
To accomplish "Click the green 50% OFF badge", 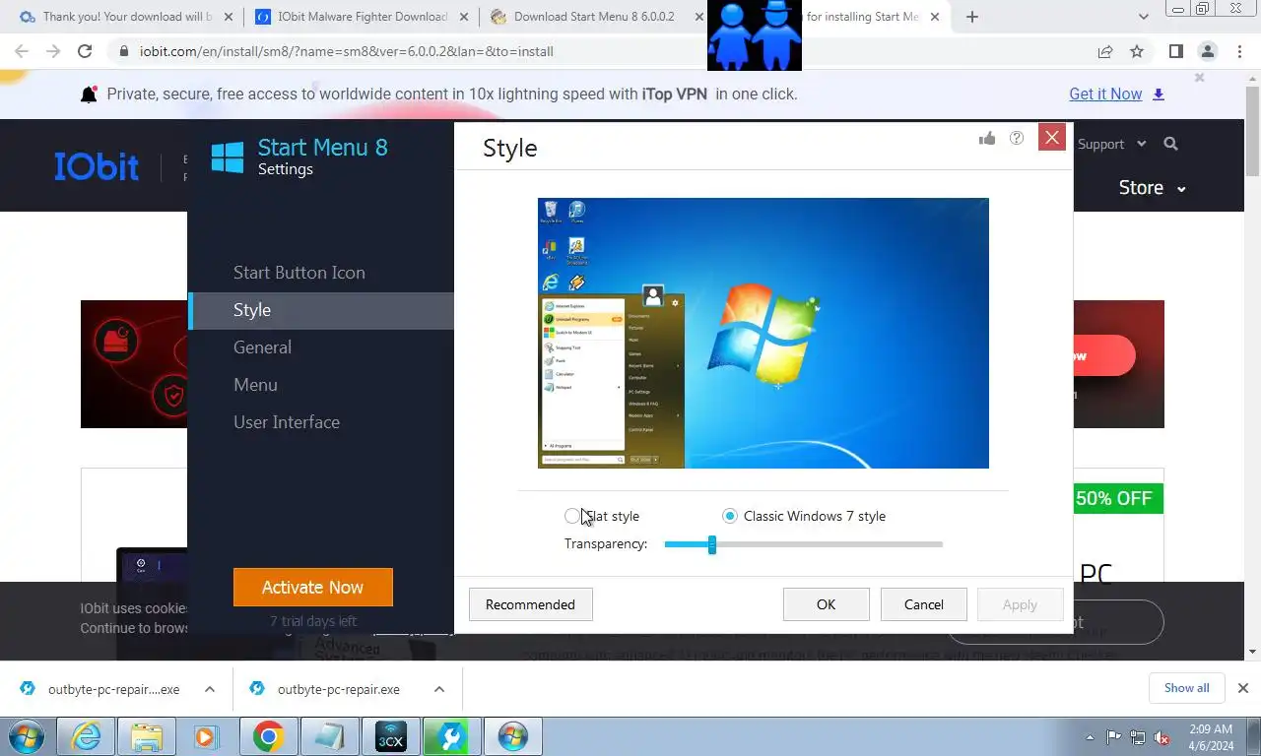I will 1114,498.
